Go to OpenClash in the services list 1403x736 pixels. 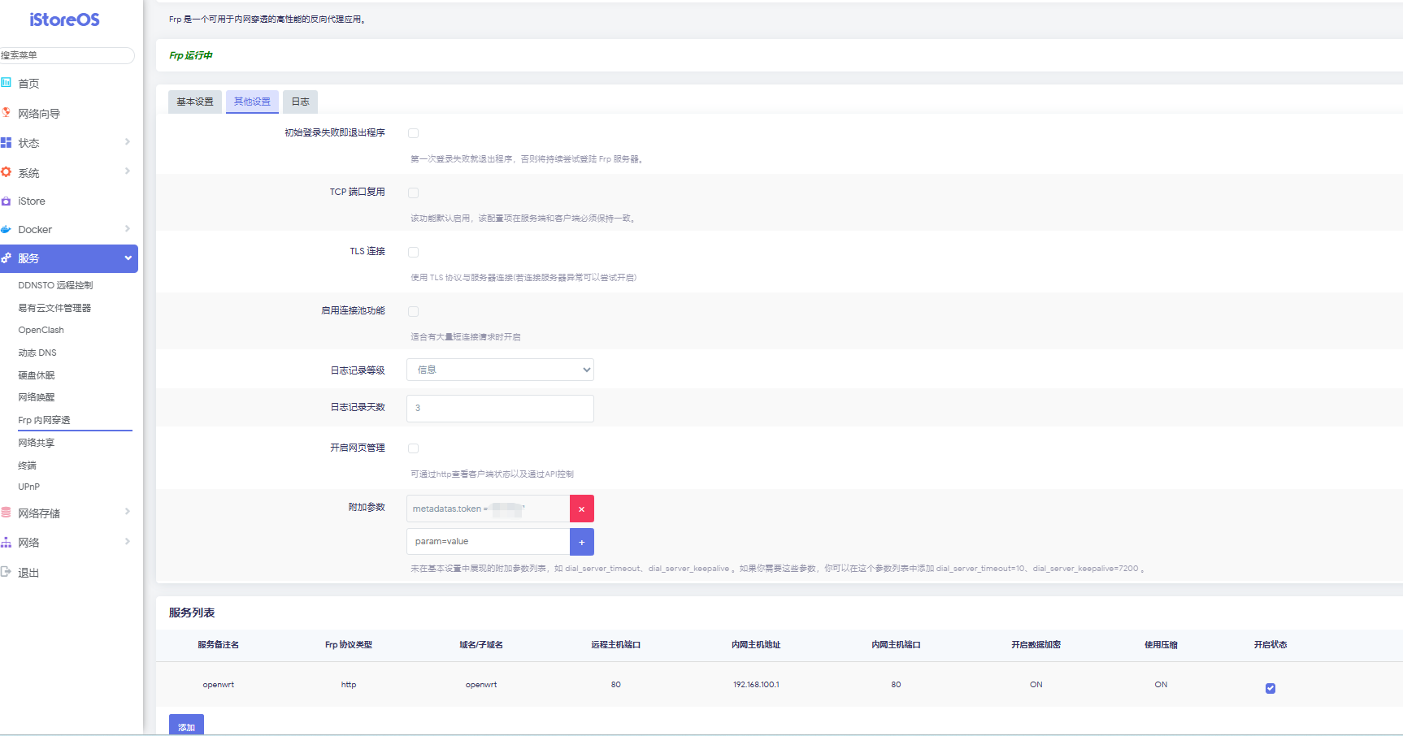[41, 330]
